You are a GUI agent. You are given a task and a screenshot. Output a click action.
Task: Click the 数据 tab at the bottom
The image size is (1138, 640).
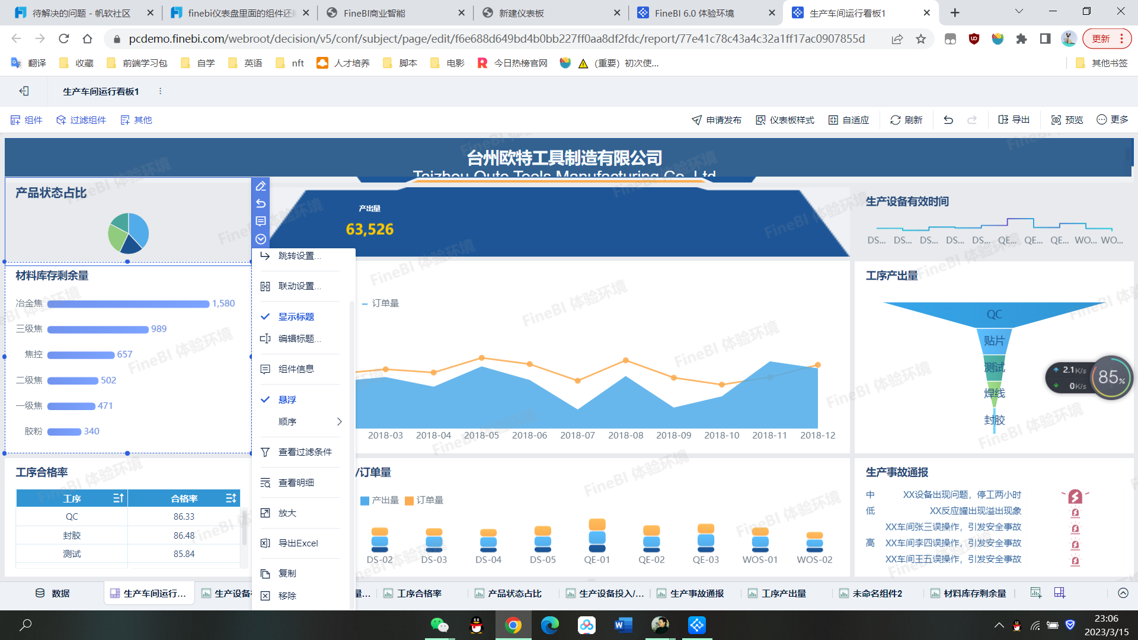point(53,593)
